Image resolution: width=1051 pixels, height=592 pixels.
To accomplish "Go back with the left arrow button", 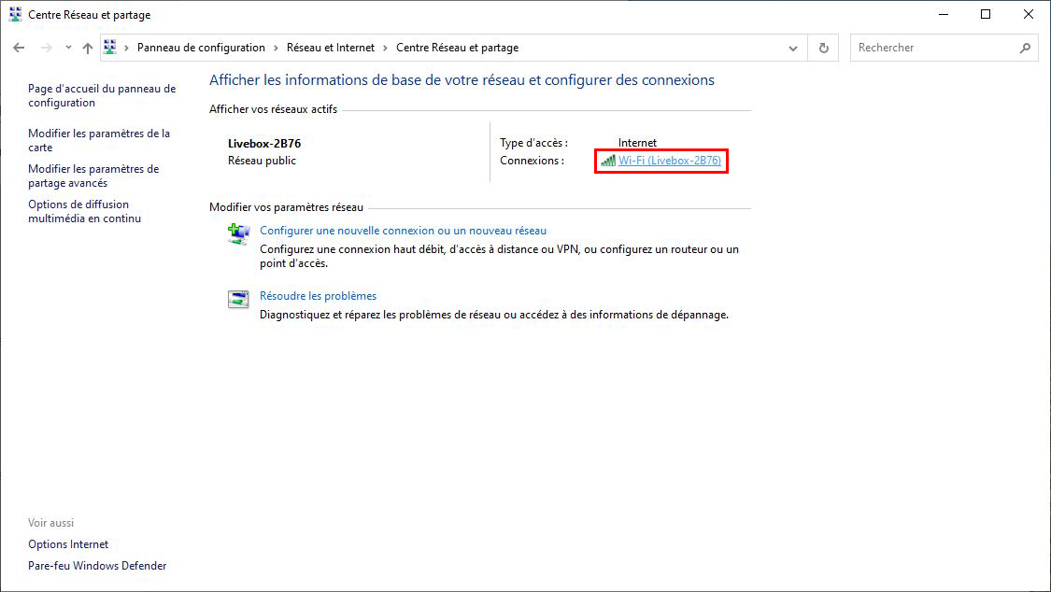I will point(19,48).
